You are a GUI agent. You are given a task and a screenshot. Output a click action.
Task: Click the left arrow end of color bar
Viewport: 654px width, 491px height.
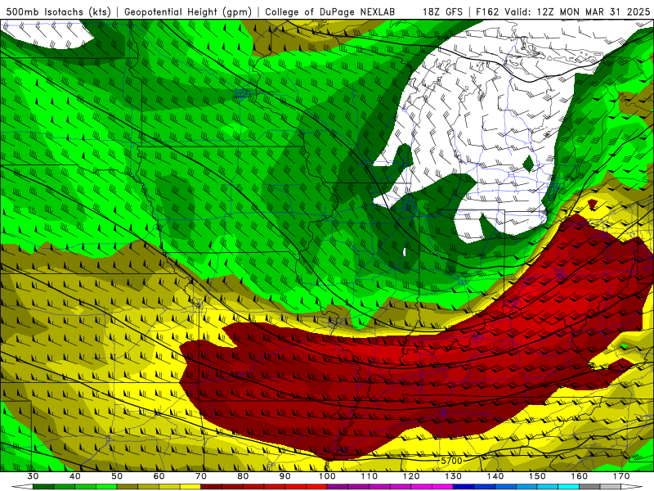point(22,486)
